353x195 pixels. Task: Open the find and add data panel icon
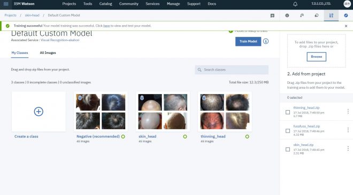(x=331, y=15)
